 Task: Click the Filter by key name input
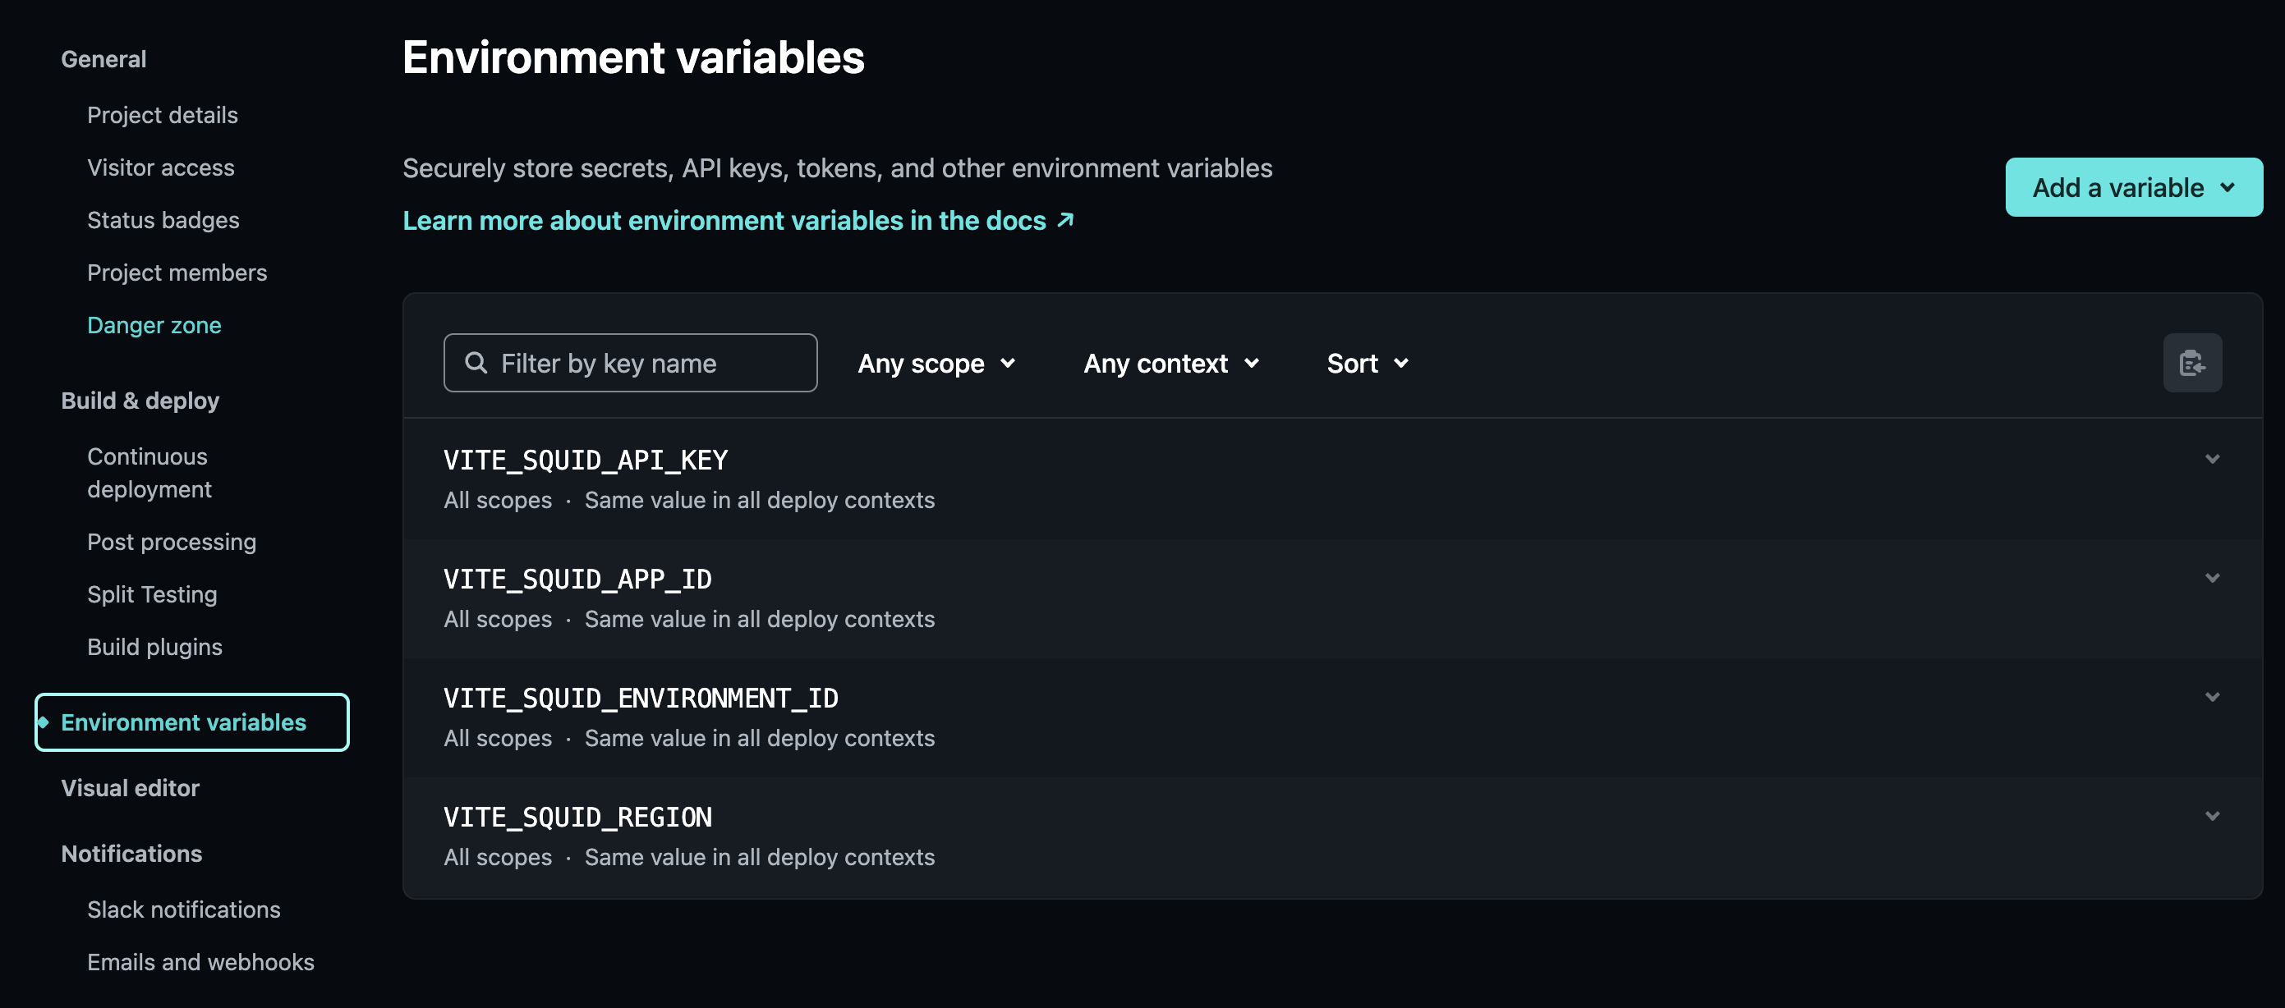pyautogui.click(x=630, y=363)
